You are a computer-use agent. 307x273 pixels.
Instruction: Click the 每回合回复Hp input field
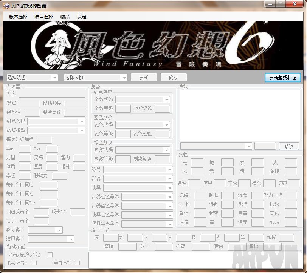coord(49,185)
